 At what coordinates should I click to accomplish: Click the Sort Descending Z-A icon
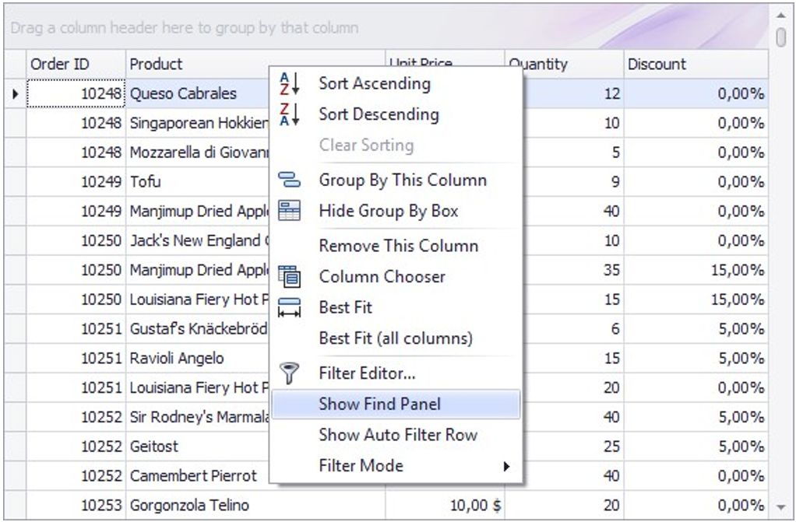point(289,115)
